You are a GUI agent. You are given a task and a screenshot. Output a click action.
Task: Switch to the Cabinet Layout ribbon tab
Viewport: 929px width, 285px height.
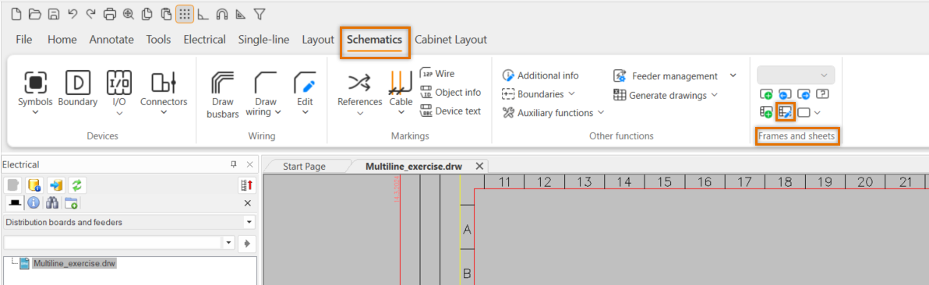point(451,40)
